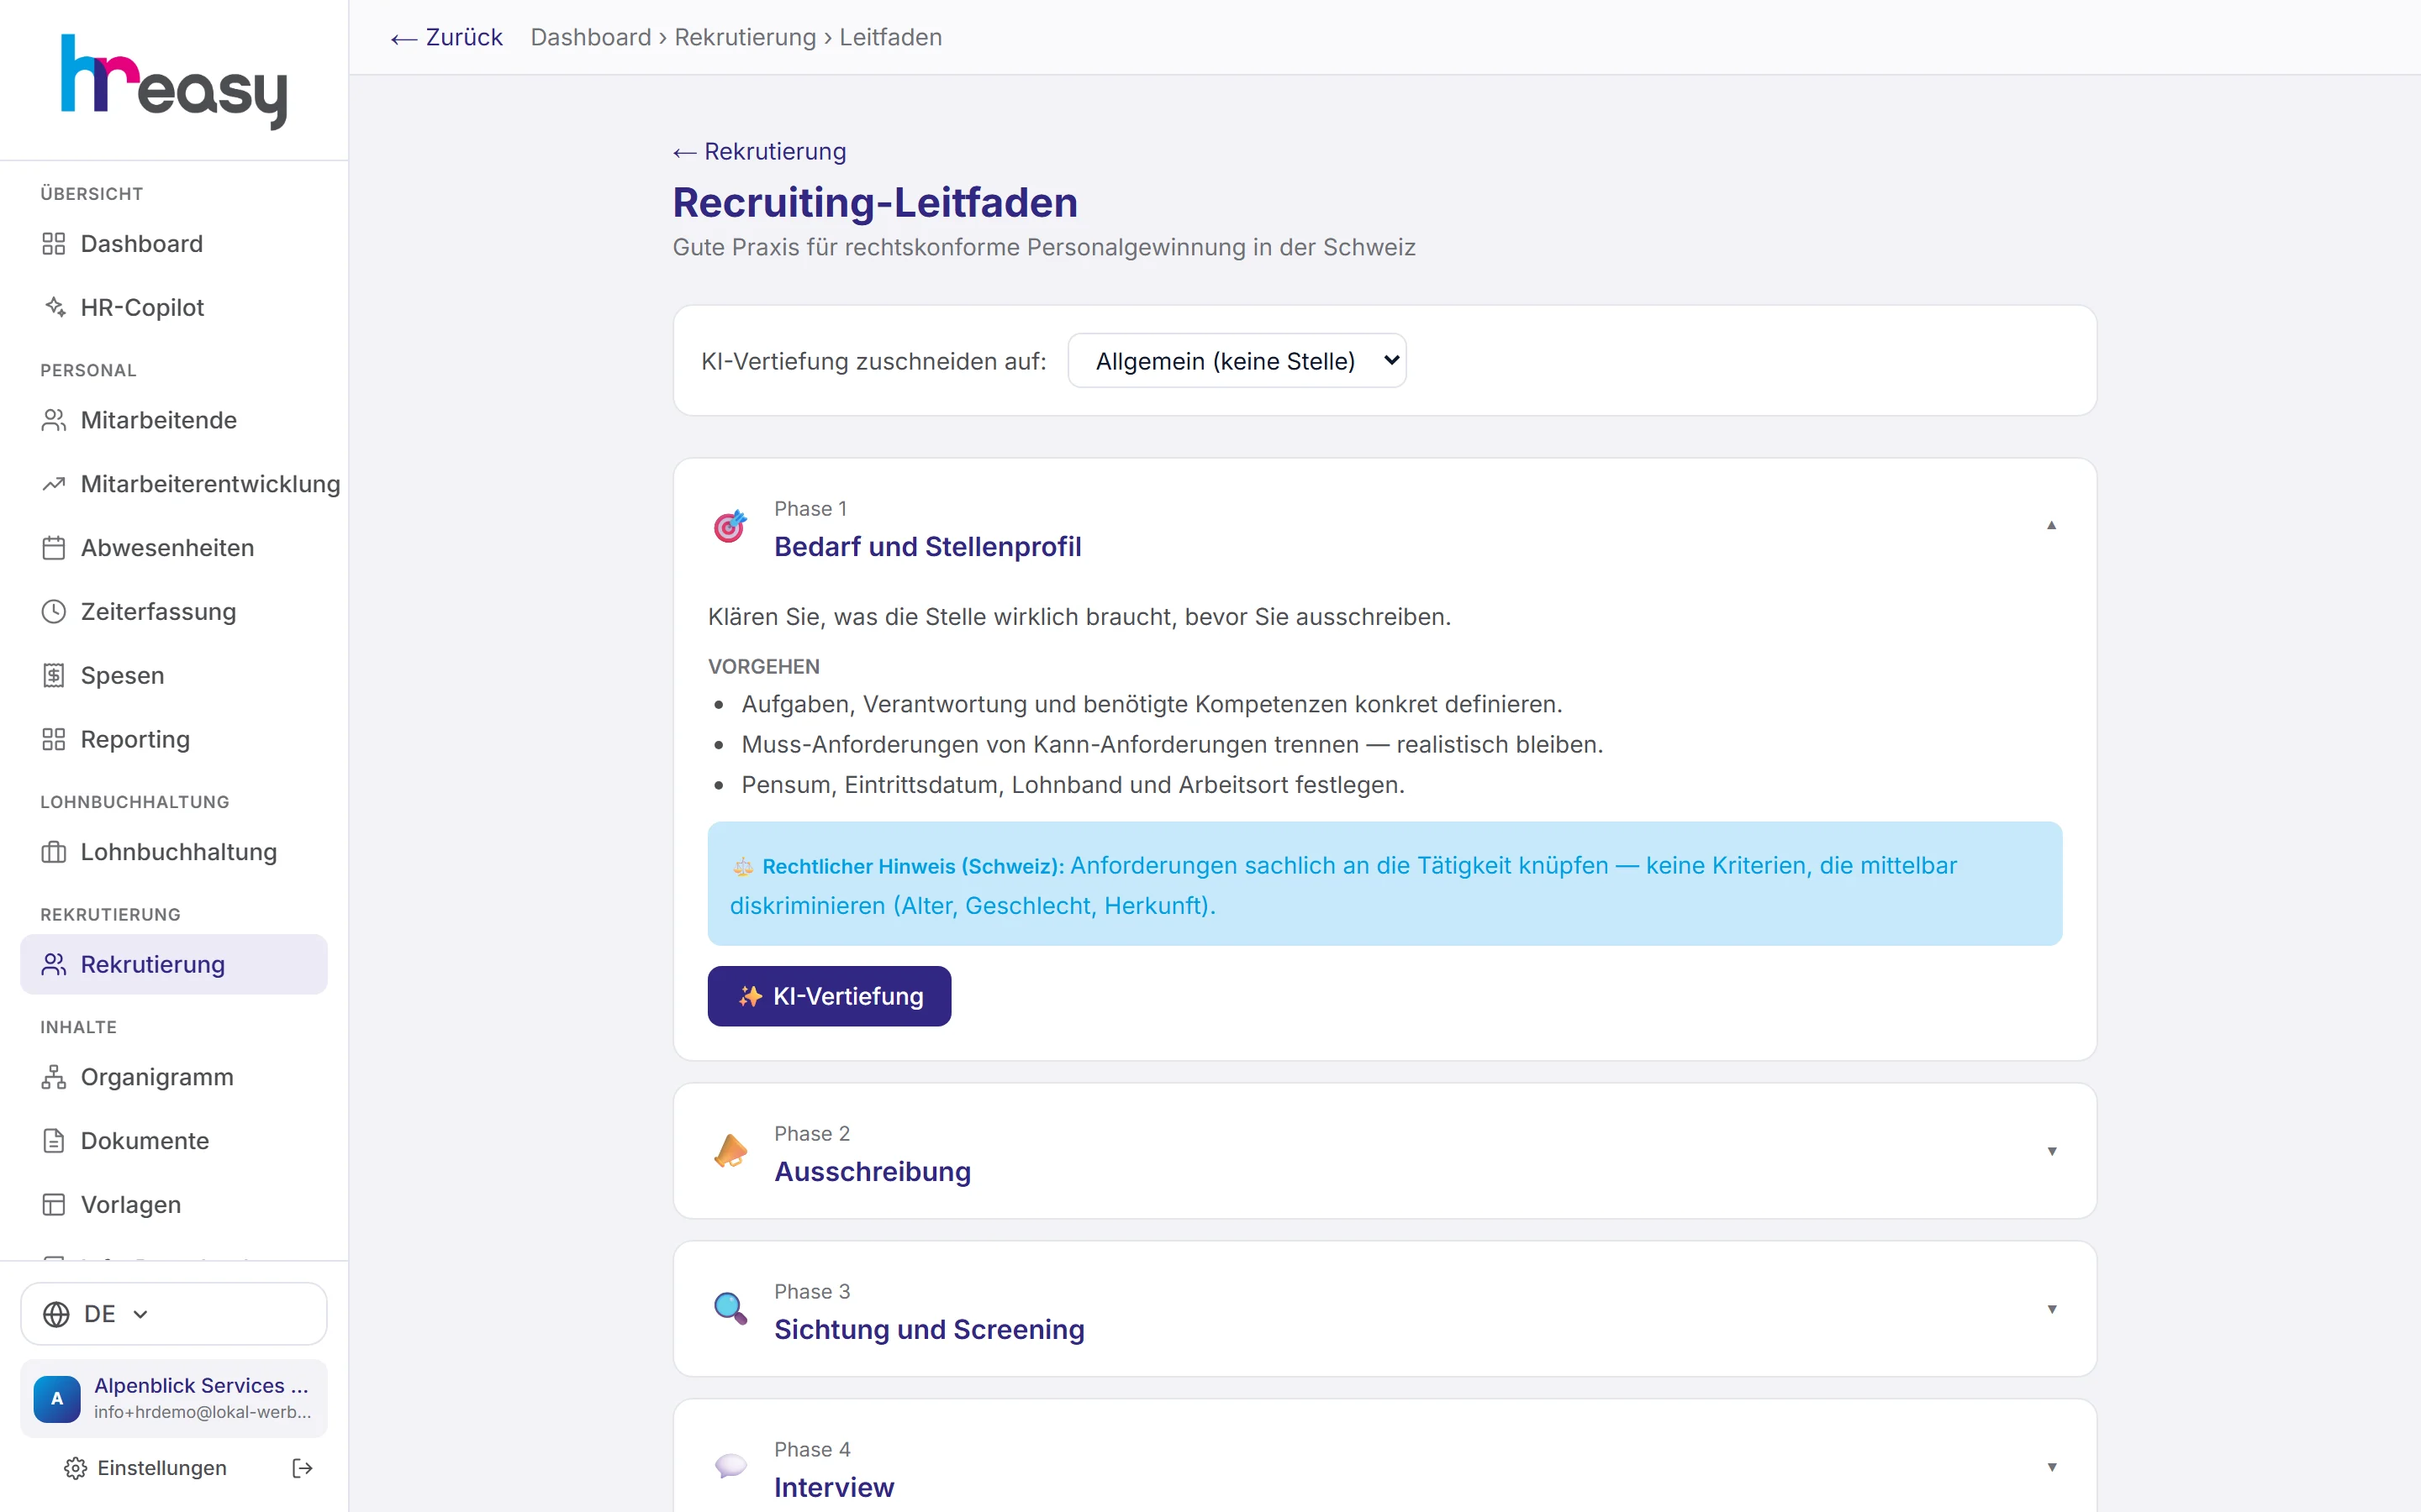Open HR-Copilot from the sidebar
Screen dimensions: 2421x1512
pyautogui.click(x=174, y=307)
